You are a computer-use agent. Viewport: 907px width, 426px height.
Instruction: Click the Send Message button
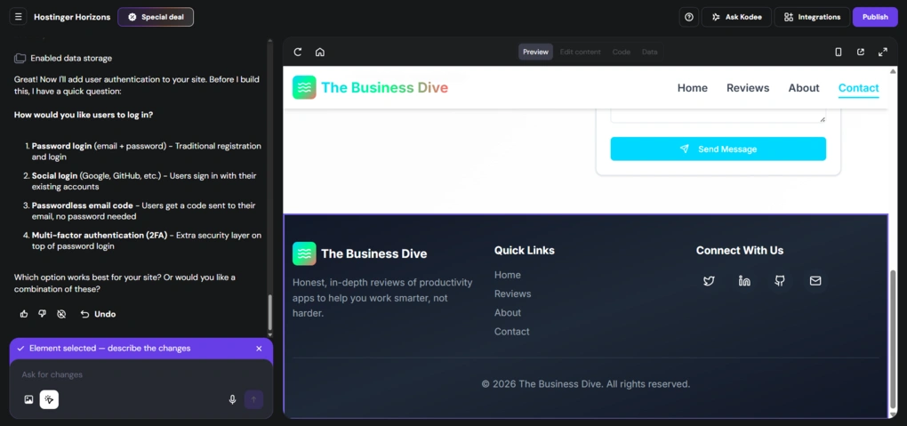tap(718, 149)
